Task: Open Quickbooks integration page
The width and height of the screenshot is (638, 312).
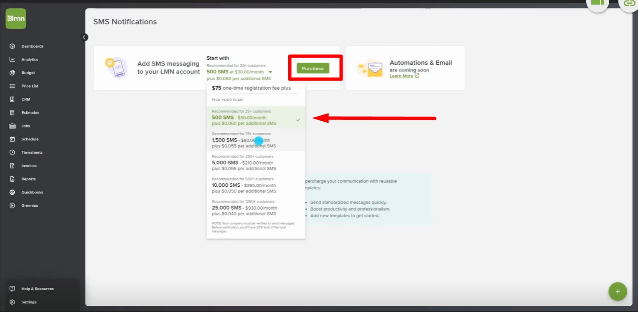Action: click(32, 192)
